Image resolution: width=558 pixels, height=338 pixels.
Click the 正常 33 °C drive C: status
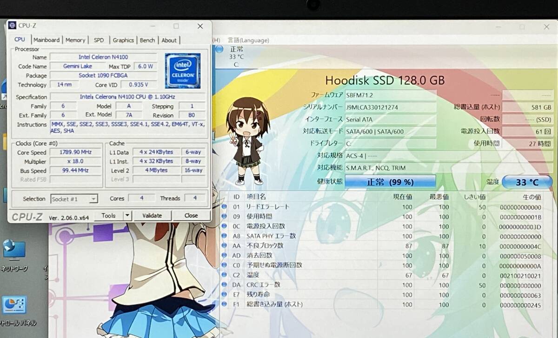[x=236, y=56]
